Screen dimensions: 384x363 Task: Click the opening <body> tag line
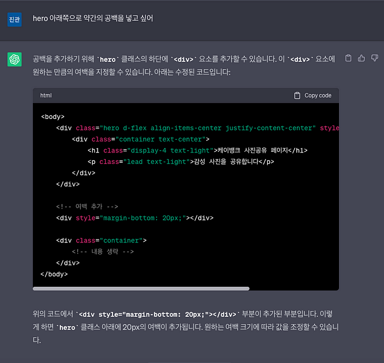(53, 117)
